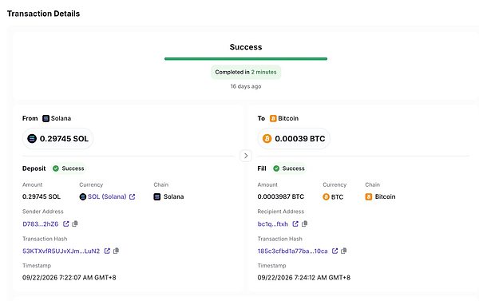Open fill transaction hash external link icon
The image size is (479, 301).
[335, 251]
